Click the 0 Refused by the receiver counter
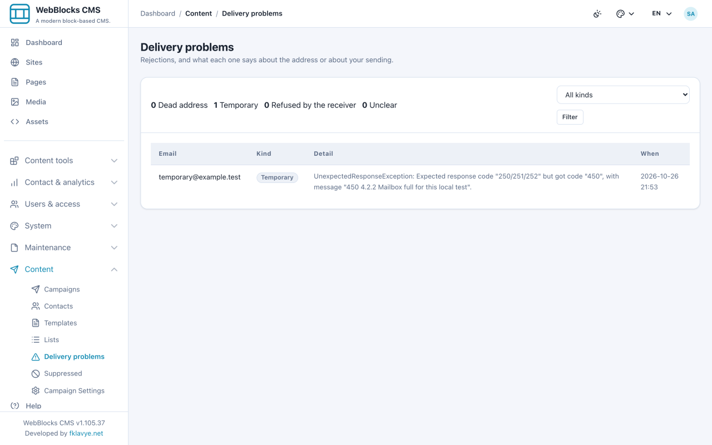The width and height of the screenshot is (712, 445). point(310,105)
